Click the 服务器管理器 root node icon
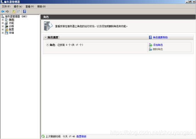Viewport: 196px width, 139px height. pyautogui.click(x=3, y=17)
